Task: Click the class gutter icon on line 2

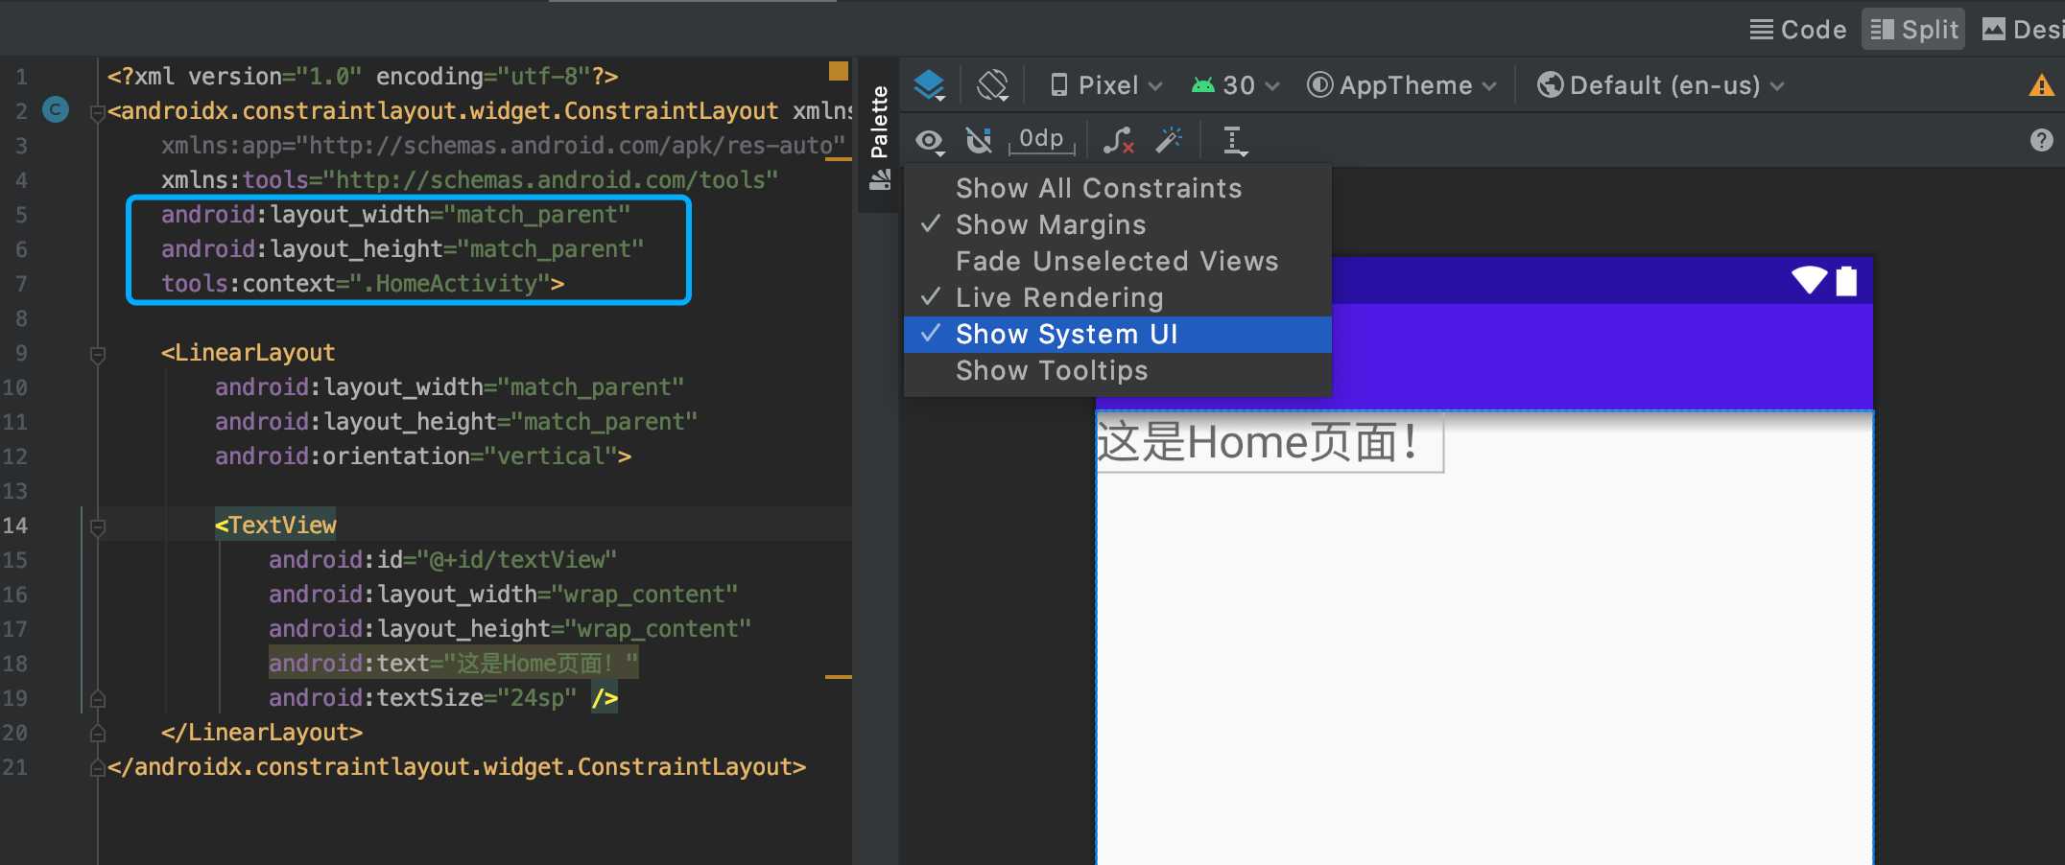Action: pyautogui.click(x=56, y=110)
